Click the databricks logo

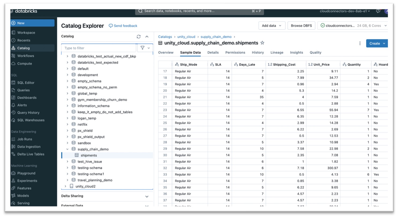(x=24, y=11)
